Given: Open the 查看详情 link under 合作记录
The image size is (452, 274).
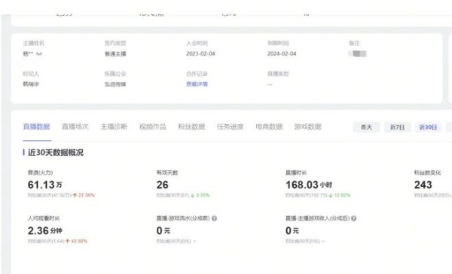Looking at the screenshot, I should click(x=197, y=84).
